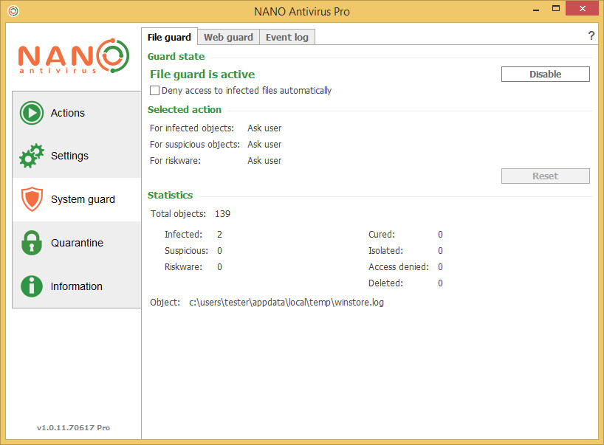Click the 'Deleted:' statistics label
The image size is (604, 445).
pyautogui.click(x=385, y=283)
